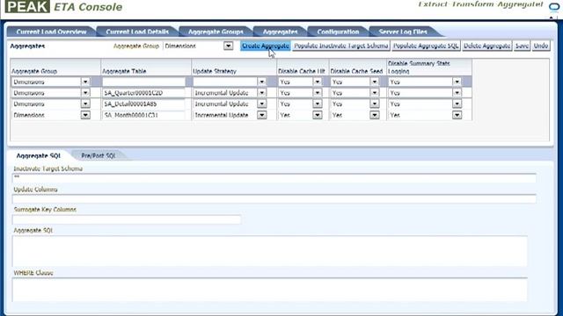Open the Aggregate Groups tab
Viewport: 563px width, 316px height.
pos(216,32)
